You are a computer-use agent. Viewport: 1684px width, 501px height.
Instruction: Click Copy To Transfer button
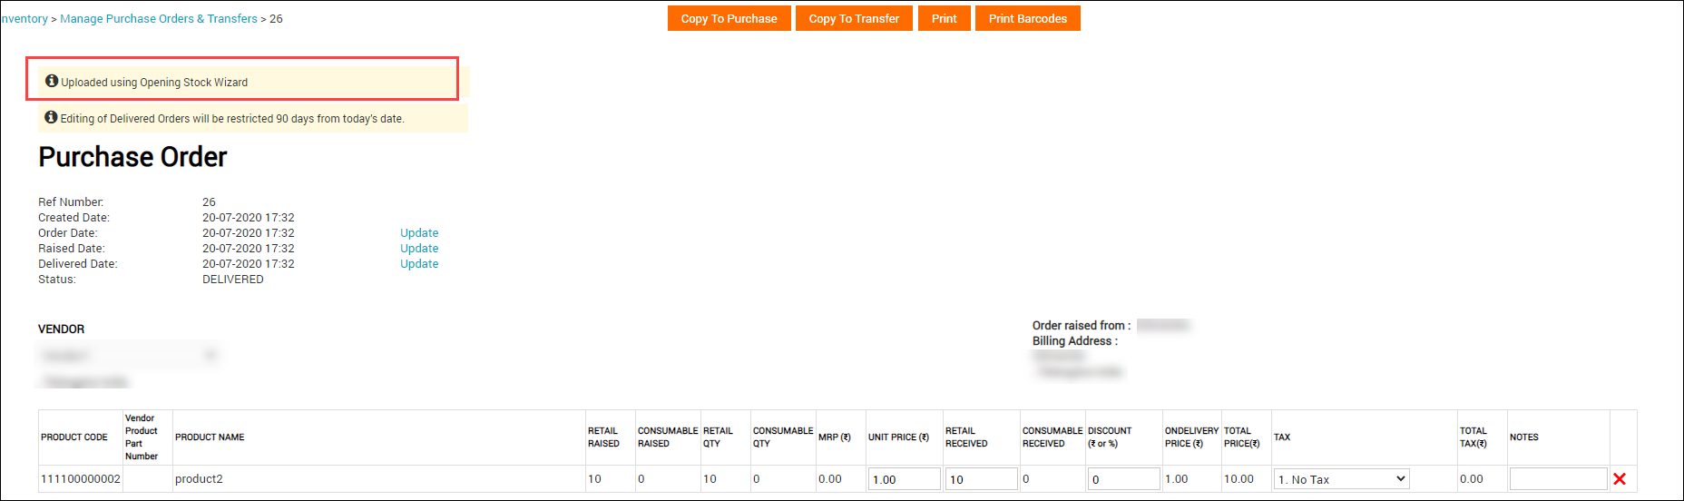(854, 18)
